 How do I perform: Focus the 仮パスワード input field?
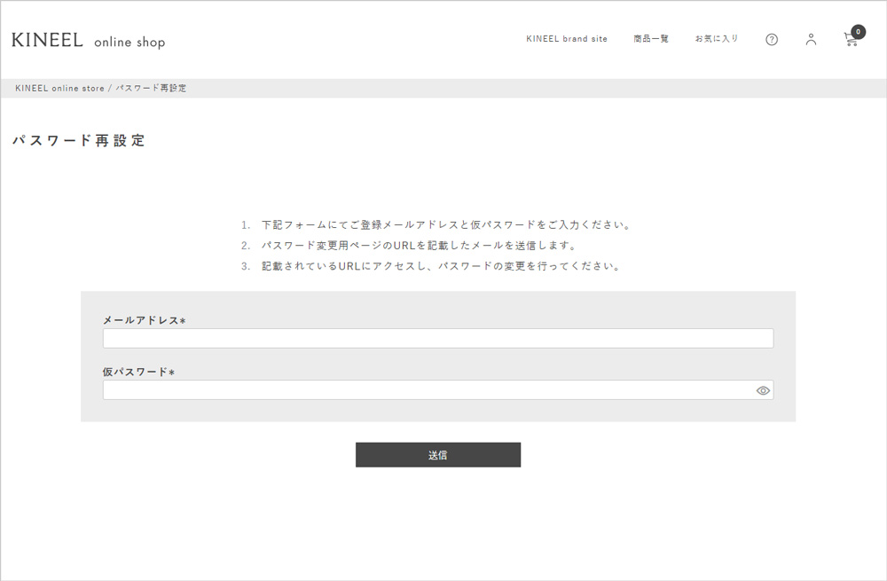(x=426, y=390)
